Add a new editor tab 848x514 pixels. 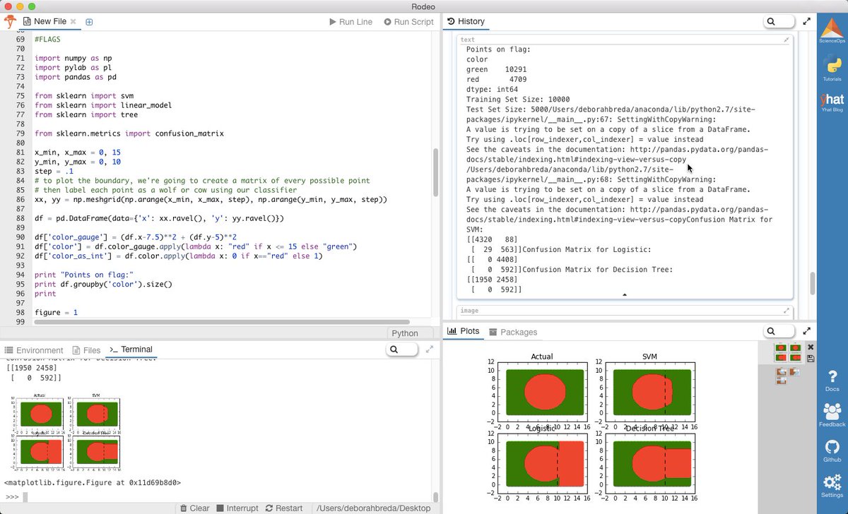(89, 22)
